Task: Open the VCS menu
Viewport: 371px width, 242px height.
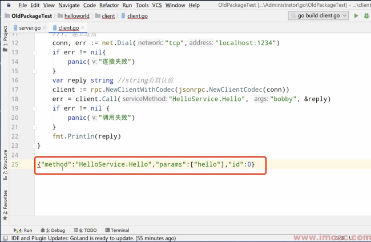Action: pyautogui.click(x=157, y=5)
